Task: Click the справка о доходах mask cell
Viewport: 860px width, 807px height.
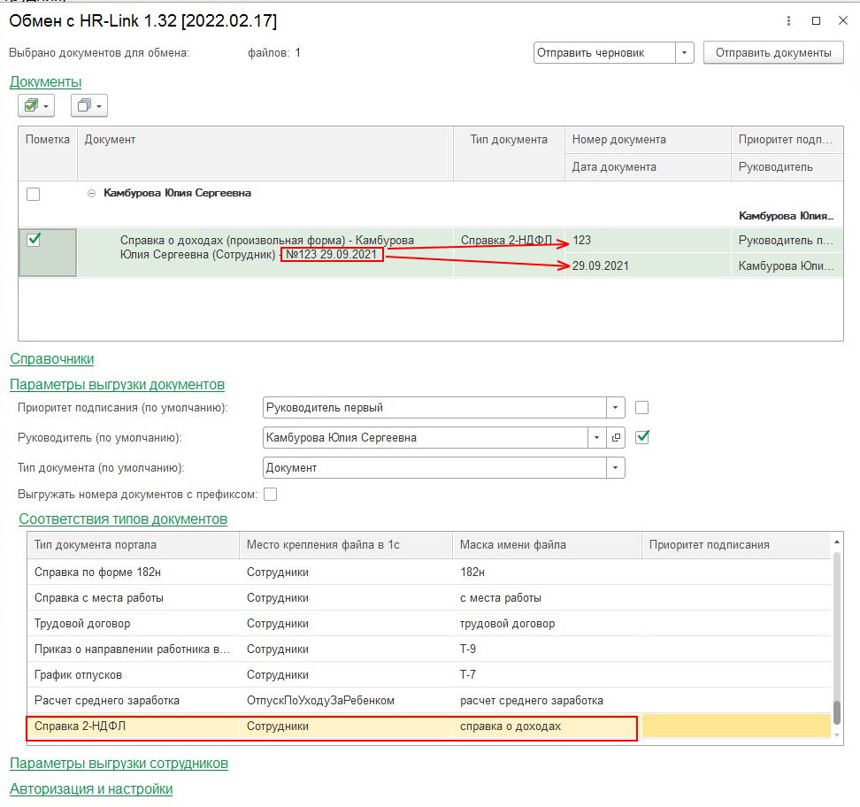Action: 547,726
